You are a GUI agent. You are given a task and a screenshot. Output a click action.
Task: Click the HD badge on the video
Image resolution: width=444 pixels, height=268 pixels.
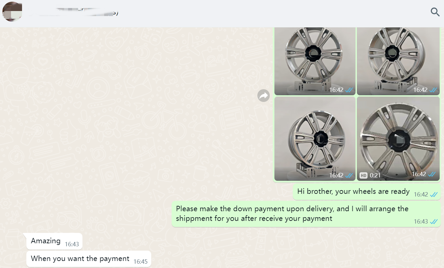(364, 175)
